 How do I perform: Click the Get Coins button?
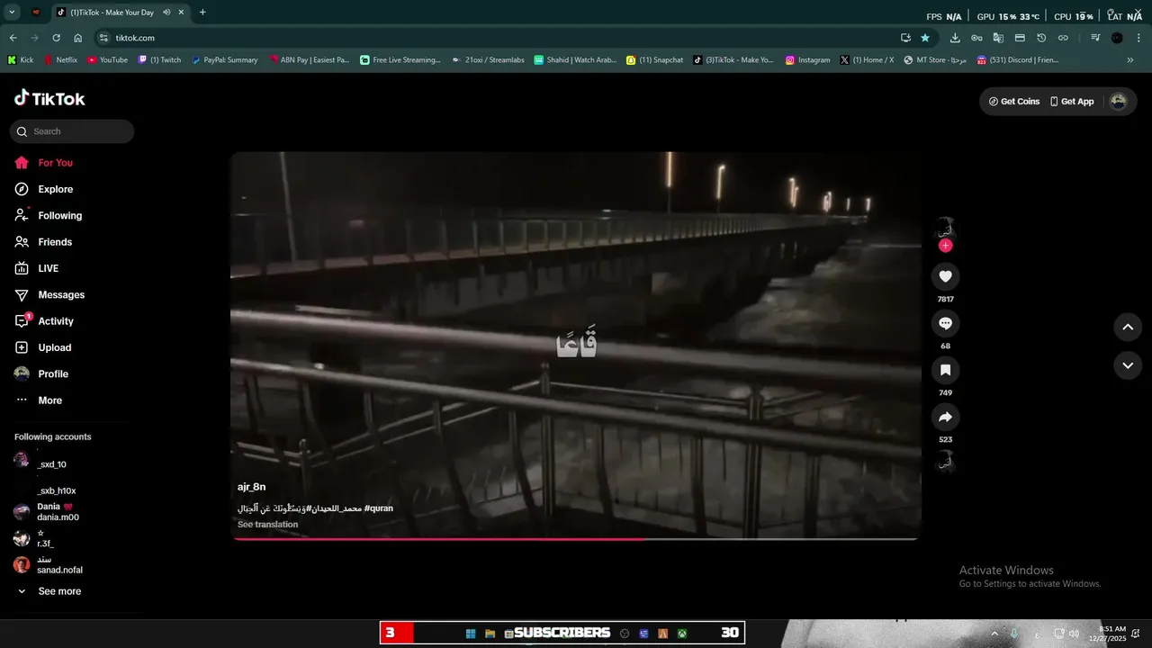[1014, 102]
